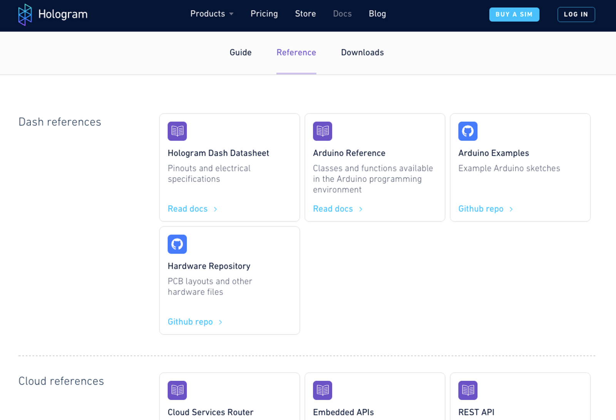Click chevron next to Arduino Reference Read docs
The width and height of the screenshot is (616, 420).
coord(361,209)
